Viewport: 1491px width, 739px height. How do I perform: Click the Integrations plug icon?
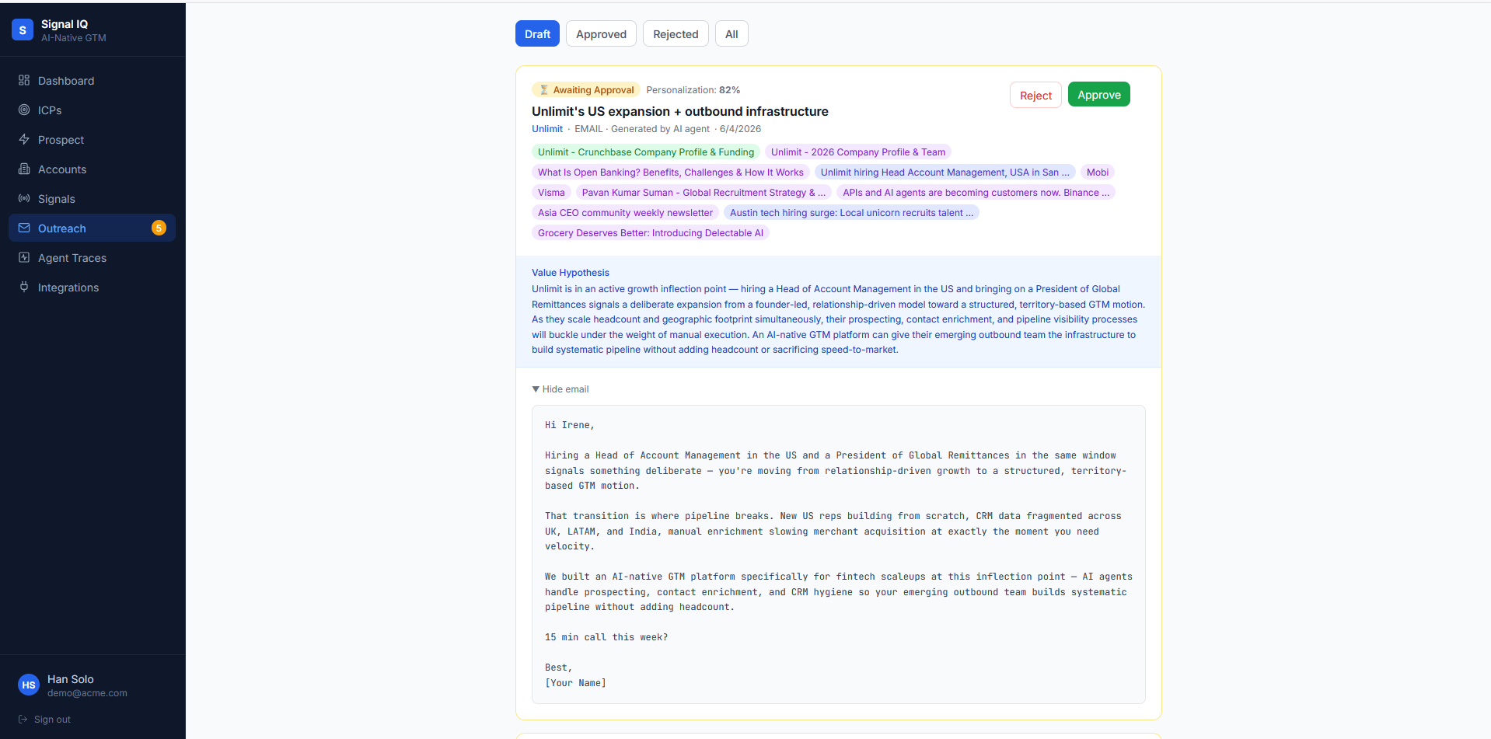[24, 287]
